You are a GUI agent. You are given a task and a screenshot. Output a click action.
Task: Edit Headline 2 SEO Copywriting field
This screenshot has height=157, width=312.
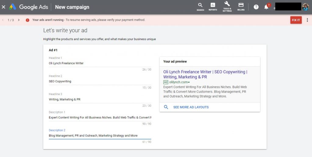(x=100, y=81)
